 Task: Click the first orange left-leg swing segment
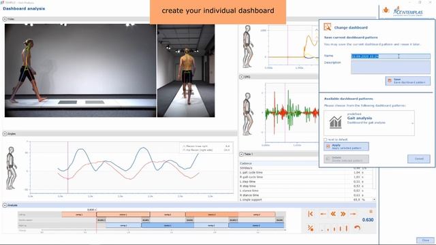pos(79,214)
